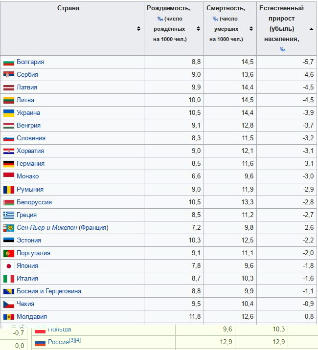Sort table by Страна column
The image size is (318, 350).
coord(139,28)
